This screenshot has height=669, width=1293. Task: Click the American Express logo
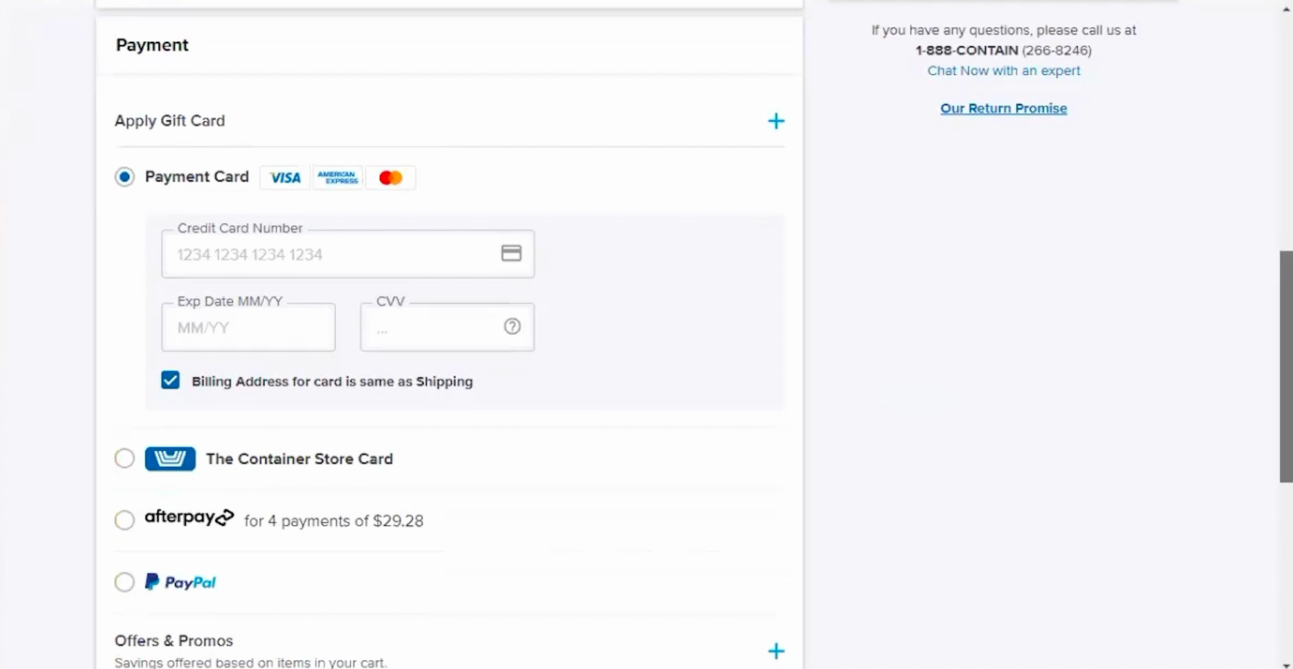tap(337, 178)
